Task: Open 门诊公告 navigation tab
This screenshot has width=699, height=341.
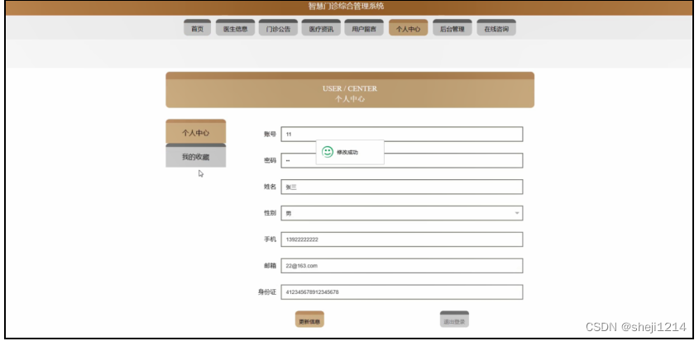Action: 278,27
